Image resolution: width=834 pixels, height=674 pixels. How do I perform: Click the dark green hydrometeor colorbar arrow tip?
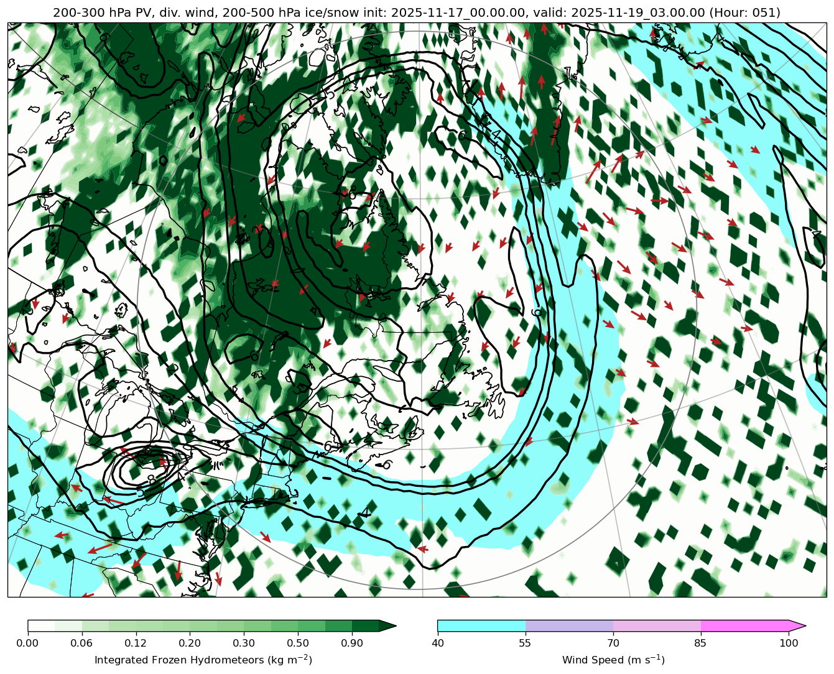[x=388, y=626]
